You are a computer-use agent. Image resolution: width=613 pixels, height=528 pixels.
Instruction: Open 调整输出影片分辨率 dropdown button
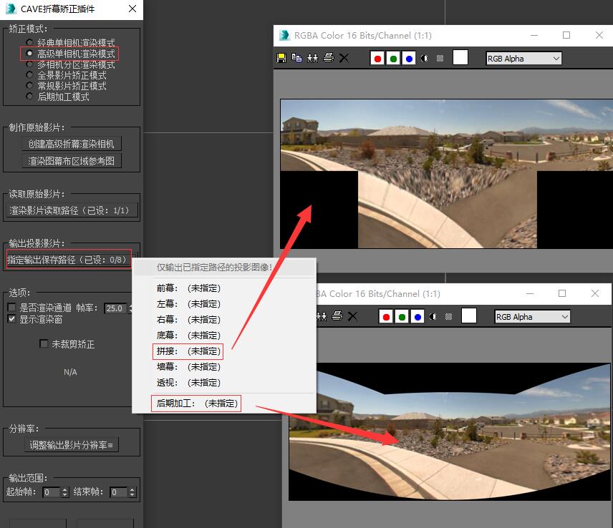(72, 445)
